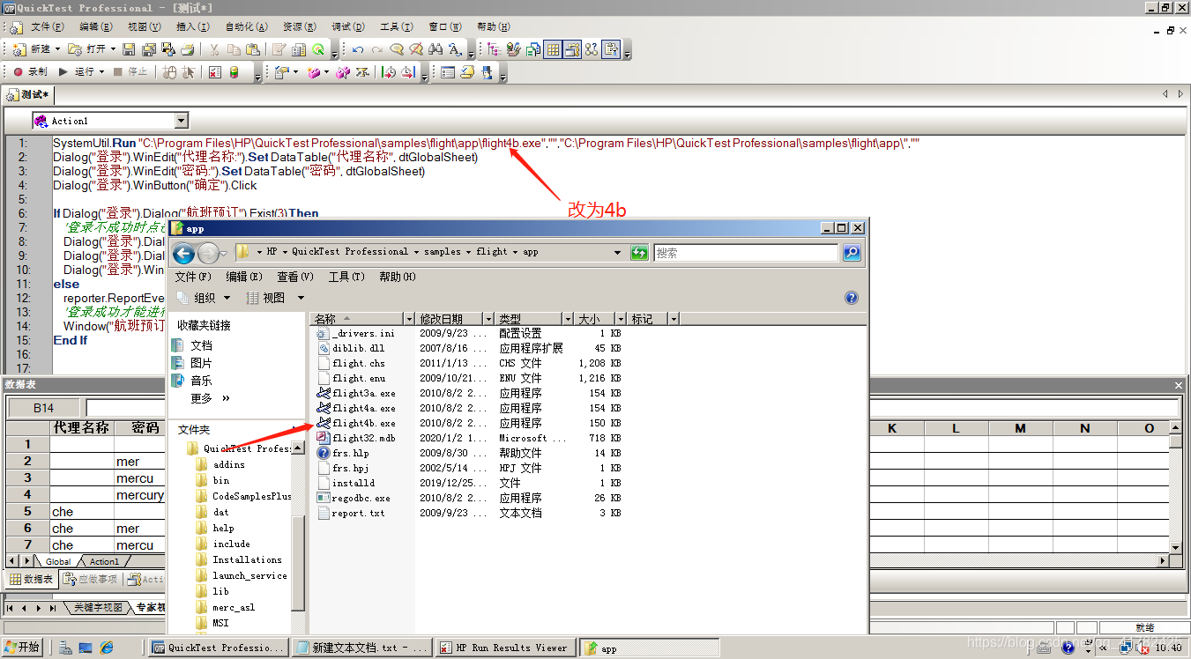Select the 测试* document tab
The height and width of the screenshot is (659, 1191).
[x=30, y=94]
